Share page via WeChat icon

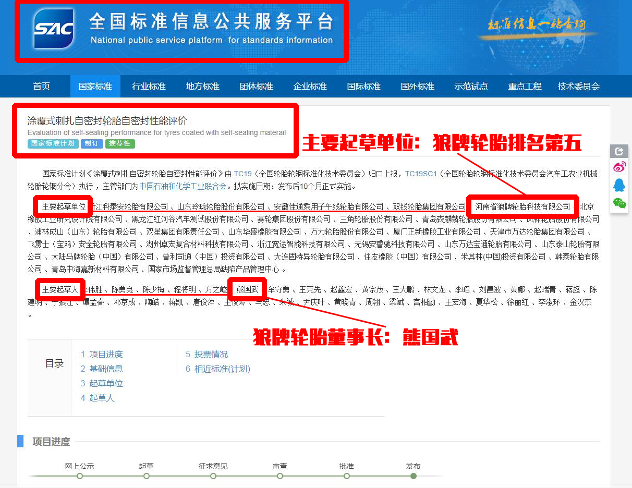tap(619, 203)
